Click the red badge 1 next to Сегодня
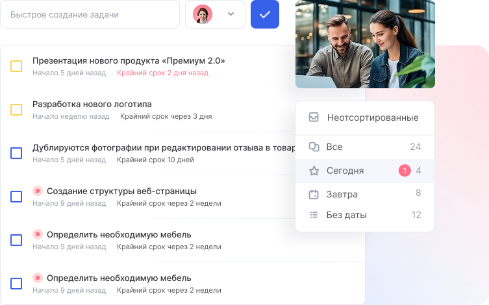The height and width of the screenshot is (305, 489). click(405, 171)
